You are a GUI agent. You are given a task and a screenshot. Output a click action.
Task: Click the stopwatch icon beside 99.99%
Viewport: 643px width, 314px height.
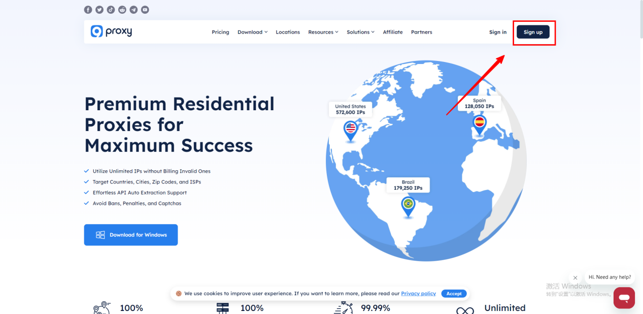point(344,308)
